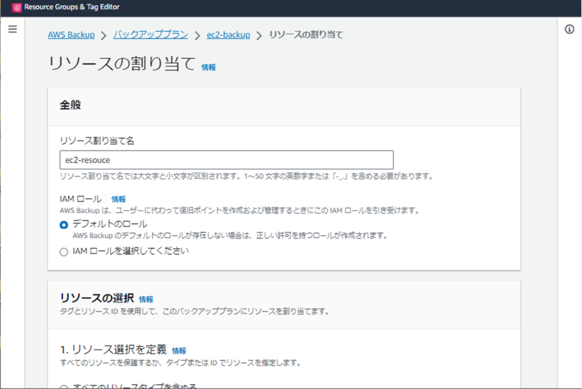Click the Resource Groups & Tag Editor icon
The width and height of the screenshot is (582, 389).
pyautogui.click(x=16, y=7)
